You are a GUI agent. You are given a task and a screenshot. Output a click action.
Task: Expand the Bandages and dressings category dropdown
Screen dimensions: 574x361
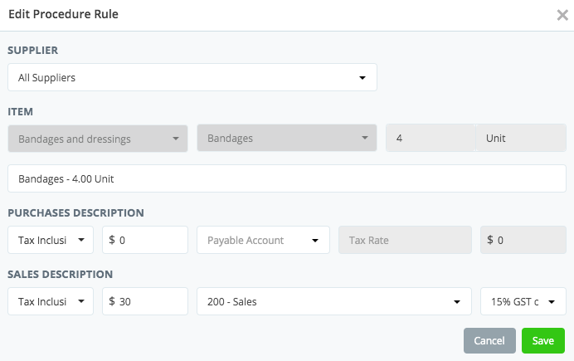(98, 139)
